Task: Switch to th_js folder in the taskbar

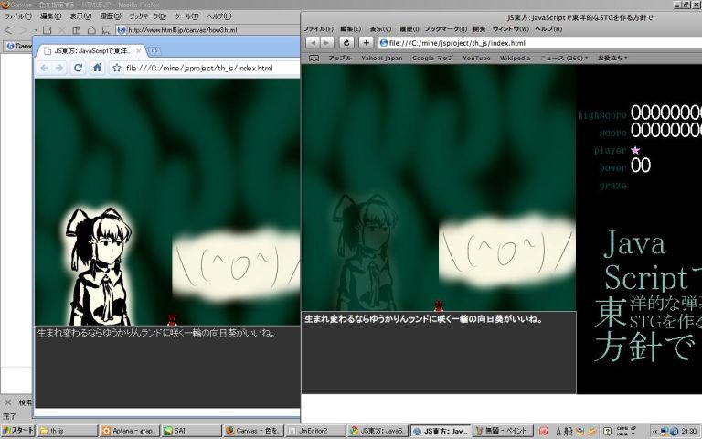Action: [68, 431]
